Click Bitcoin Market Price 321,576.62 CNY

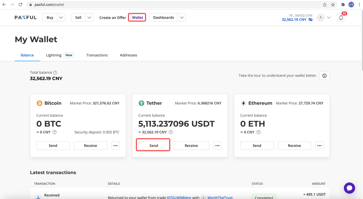[x=95, y=103]
